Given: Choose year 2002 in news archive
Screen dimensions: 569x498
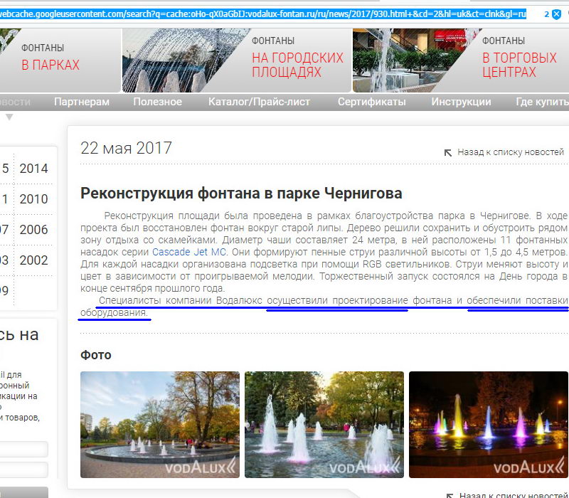Looking at the screenshot, I should coord(33,260).
